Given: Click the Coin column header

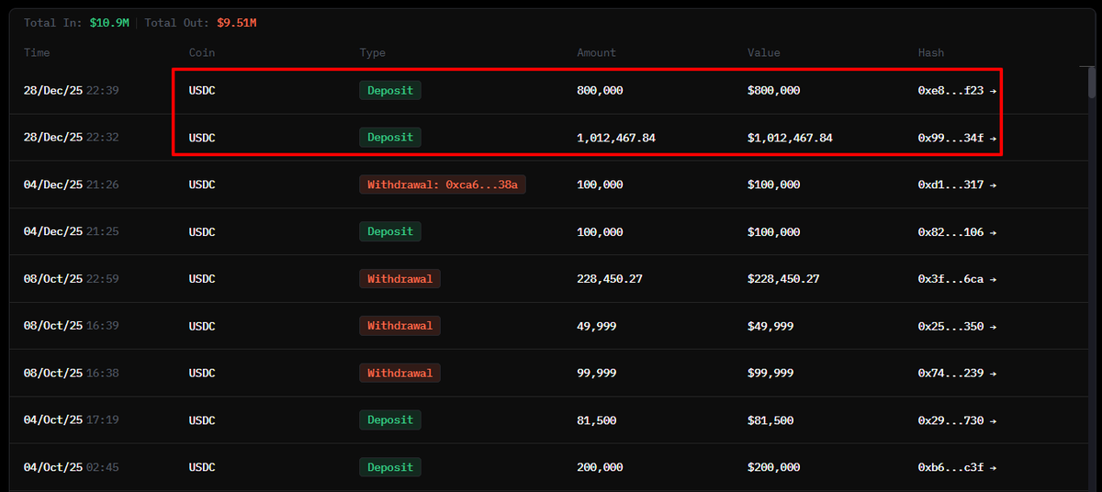Looking at the screenshot, I should [x=202, y=53].
